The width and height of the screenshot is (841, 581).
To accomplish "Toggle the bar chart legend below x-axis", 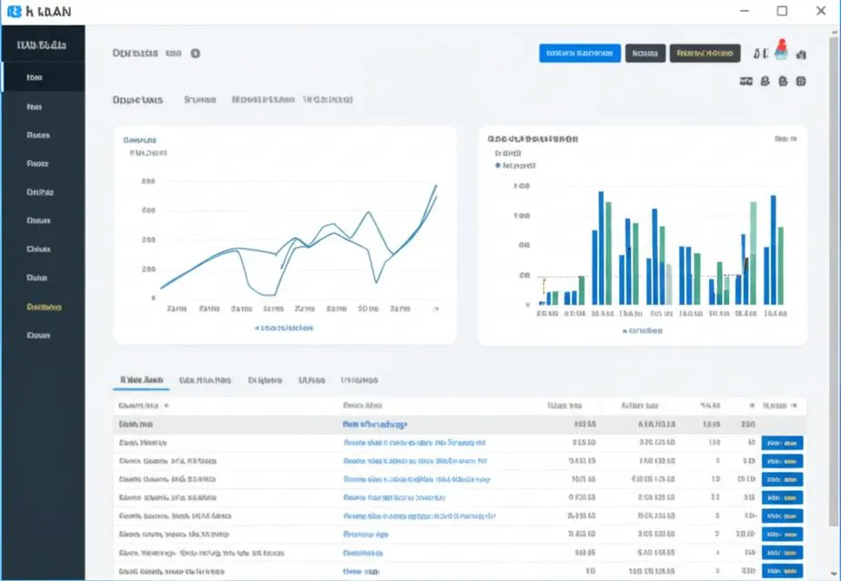I will click(x=642, y=331).
